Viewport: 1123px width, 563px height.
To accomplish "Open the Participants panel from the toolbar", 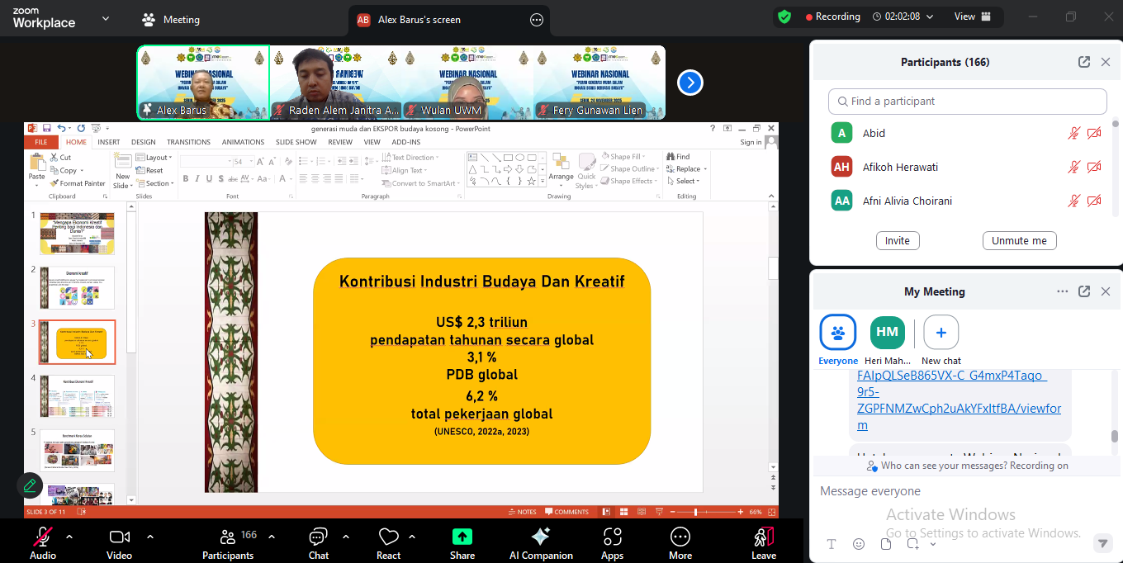I will click(x=228, y=543).
